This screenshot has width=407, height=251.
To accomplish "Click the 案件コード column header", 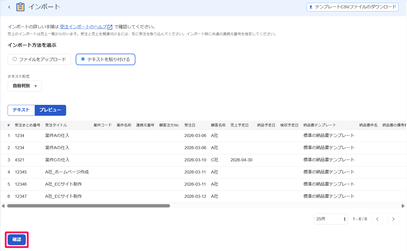I will tap(103, 125).
